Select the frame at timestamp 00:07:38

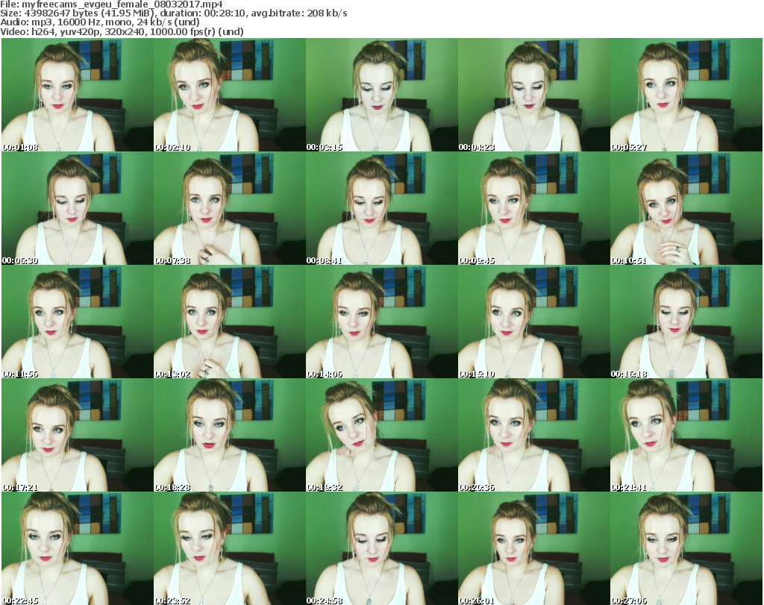(230, 208)
